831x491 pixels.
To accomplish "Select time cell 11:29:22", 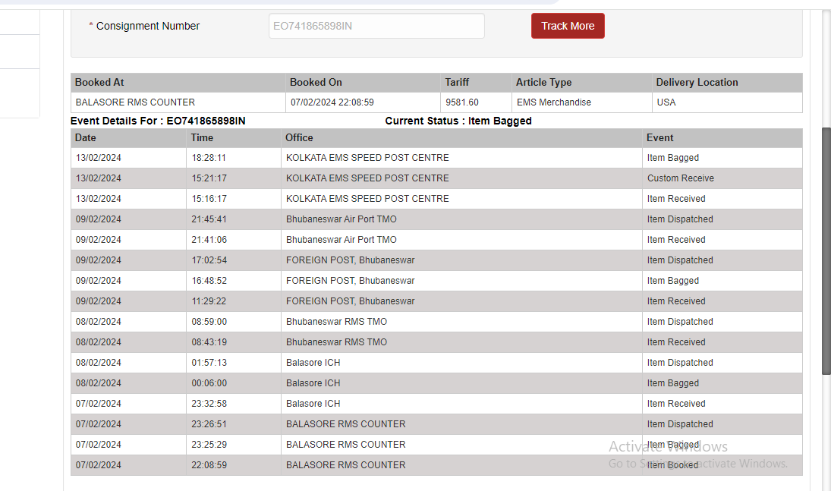I will point(234,301).
